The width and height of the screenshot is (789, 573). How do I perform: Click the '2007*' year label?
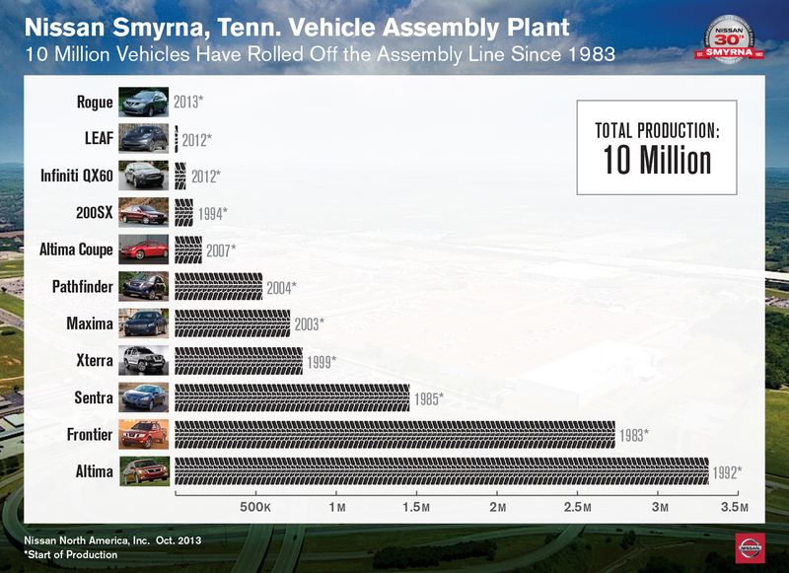(x=221, y=251)
